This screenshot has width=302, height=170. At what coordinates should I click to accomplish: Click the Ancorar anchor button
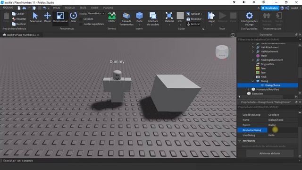pyautogui.click(x=193, y=24)
